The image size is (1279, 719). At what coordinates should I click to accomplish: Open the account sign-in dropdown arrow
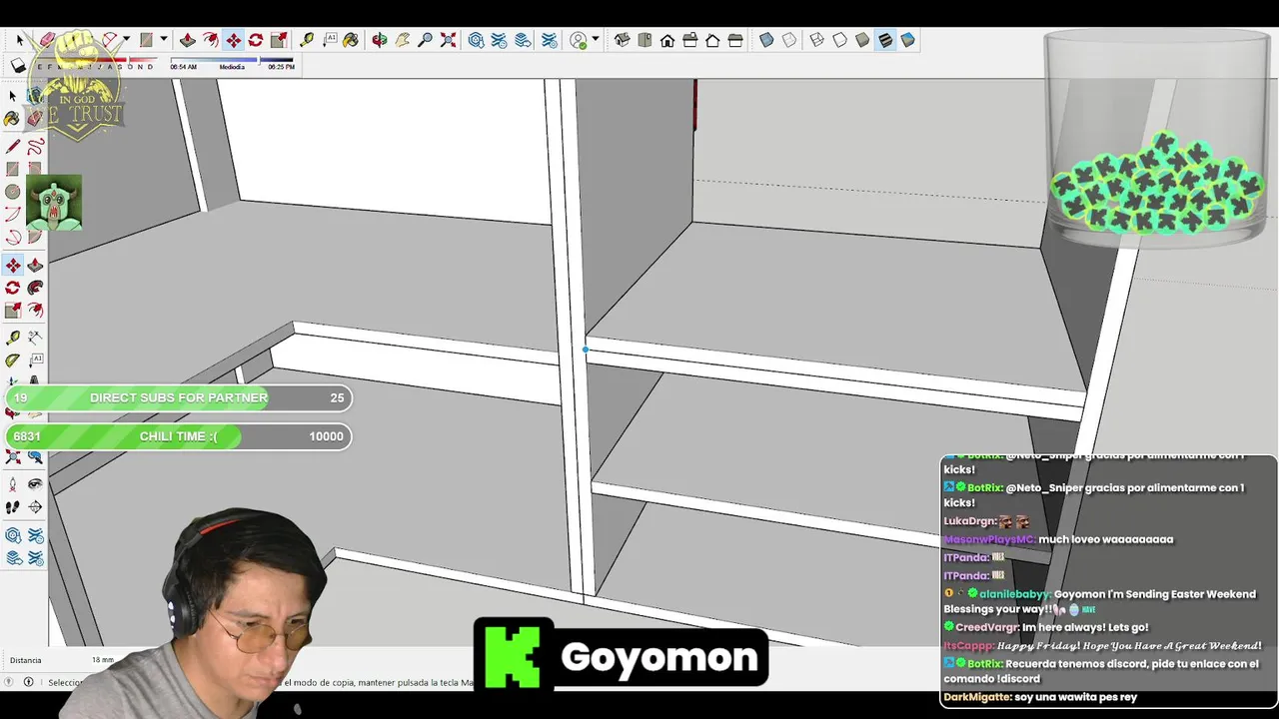click(596, 40)
